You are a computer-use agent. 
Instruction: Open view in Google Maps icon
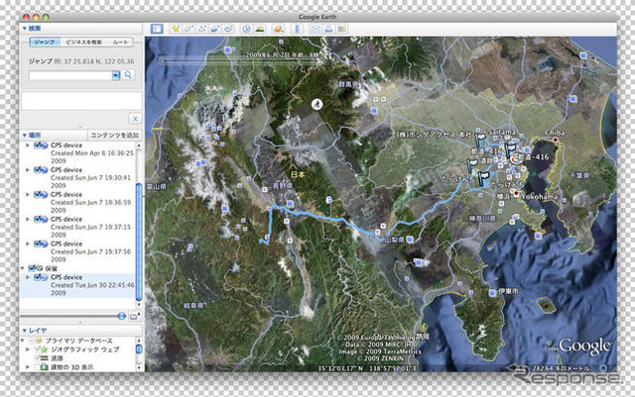point(342,29)
